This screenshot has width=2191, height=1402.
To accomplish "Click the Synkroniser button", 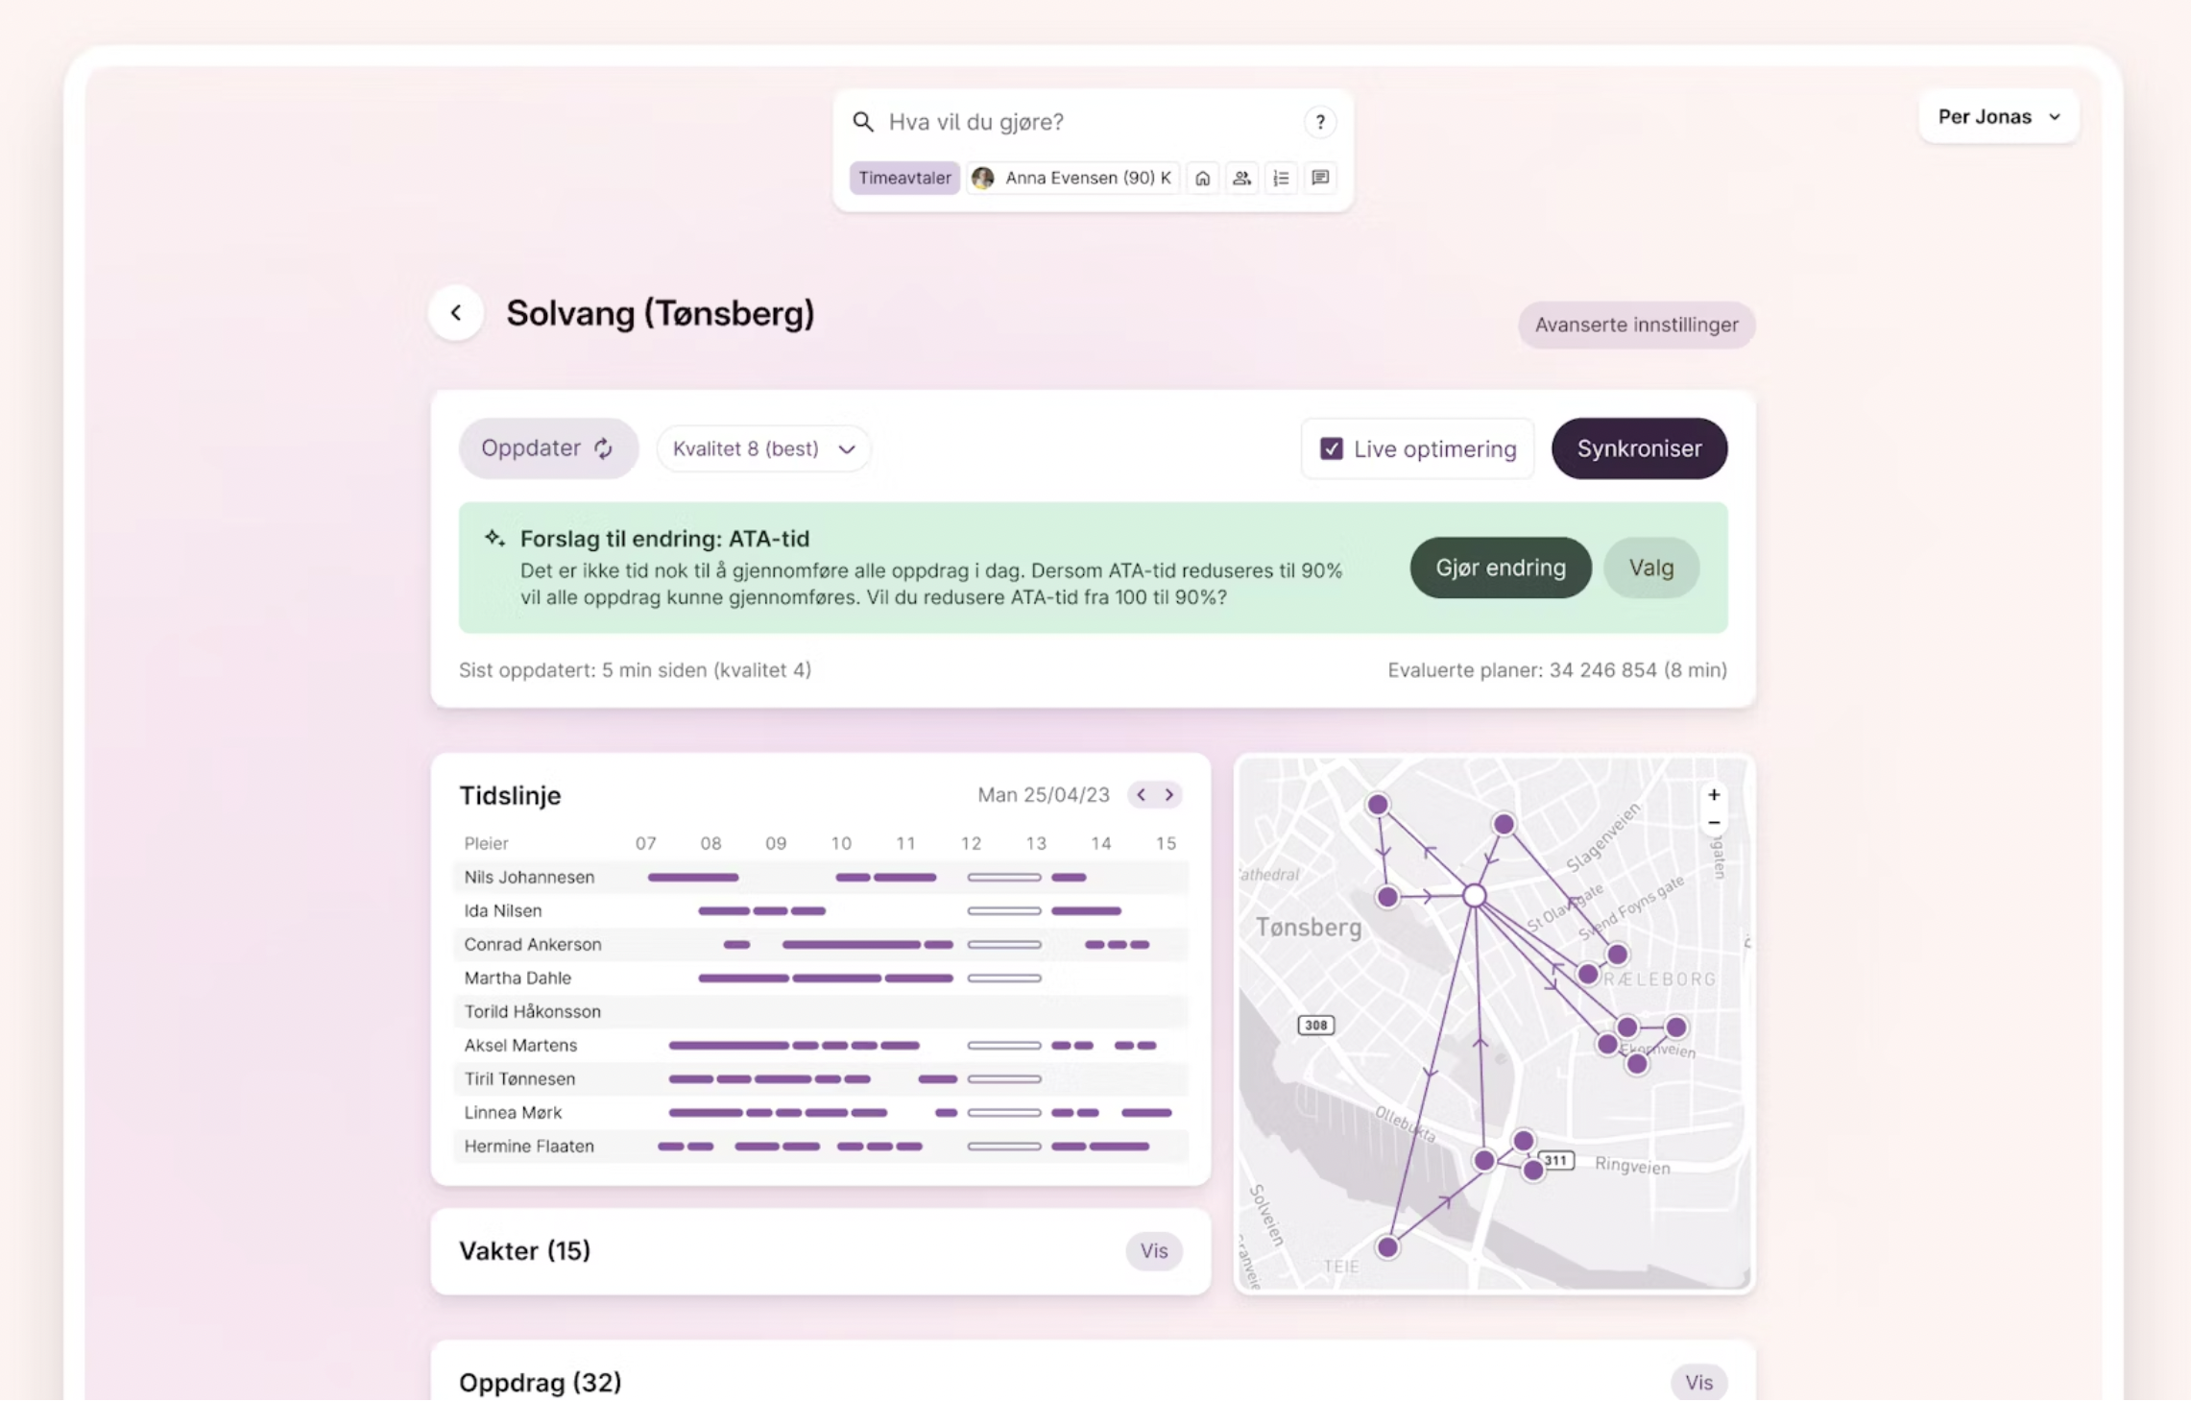I will point(1638,448).
